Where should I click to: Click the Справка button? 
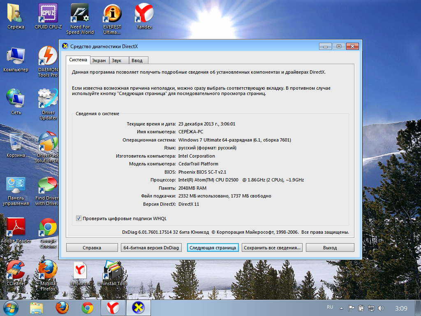click(92, 247)
